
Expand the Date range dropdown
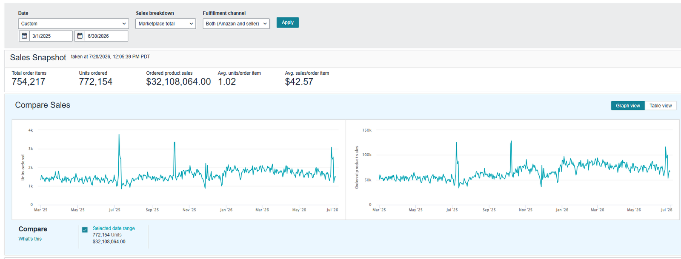pyautogui.click(x=73, y=24)
